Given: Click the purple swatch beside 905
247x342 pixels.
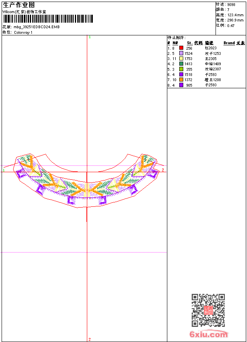Looking at the screenshot, I should (x=181, y=85).
